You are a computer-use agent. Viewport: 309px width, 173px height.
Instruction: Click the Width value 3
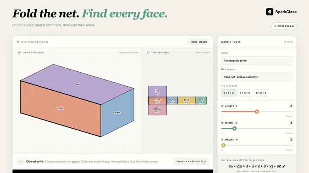(291, 123)
